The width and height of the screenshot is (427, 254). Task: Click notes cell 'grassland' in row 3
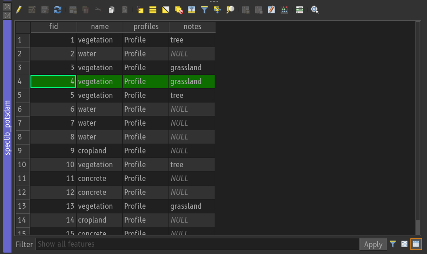point(192,67)
